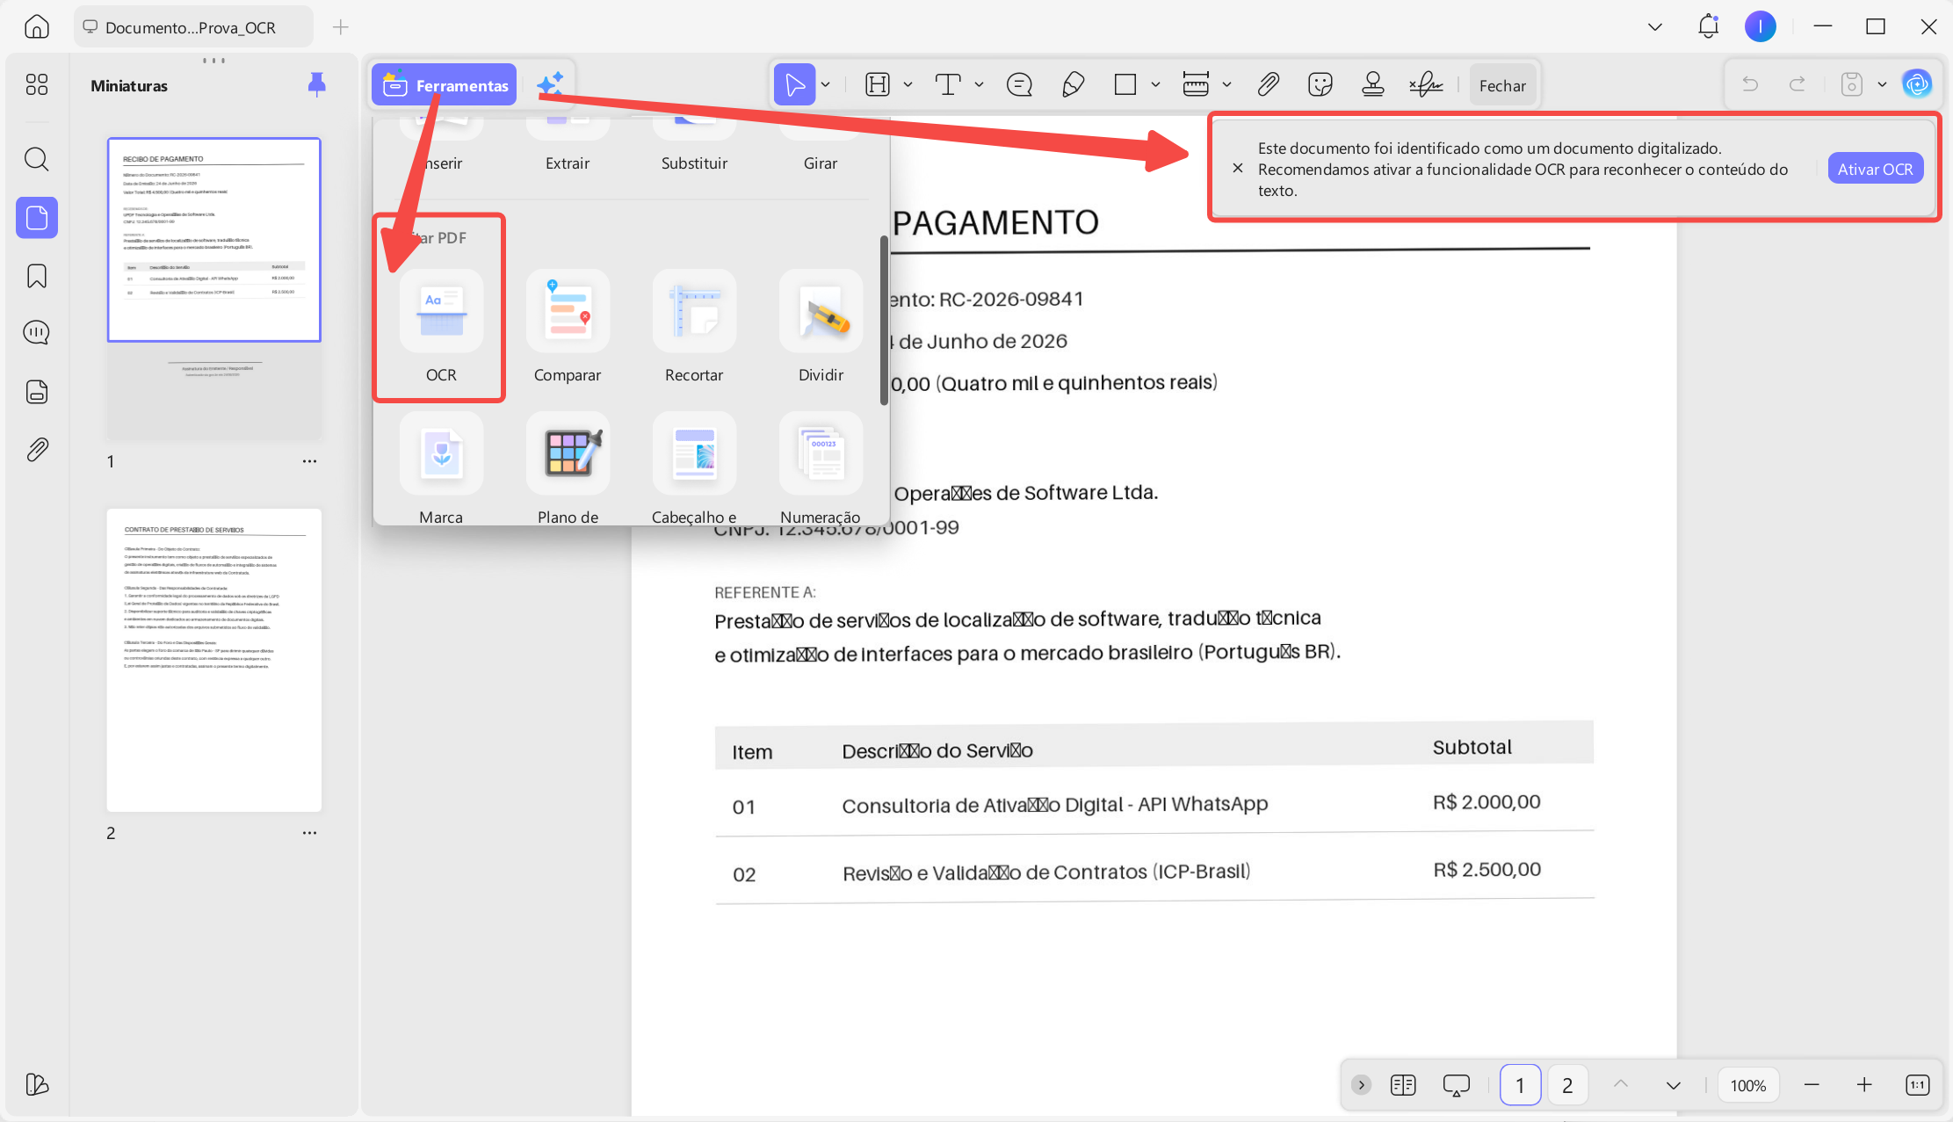Select the comment note tool
The width and height of the screenshot is (1953, 1122).
tap(1019, 85)
